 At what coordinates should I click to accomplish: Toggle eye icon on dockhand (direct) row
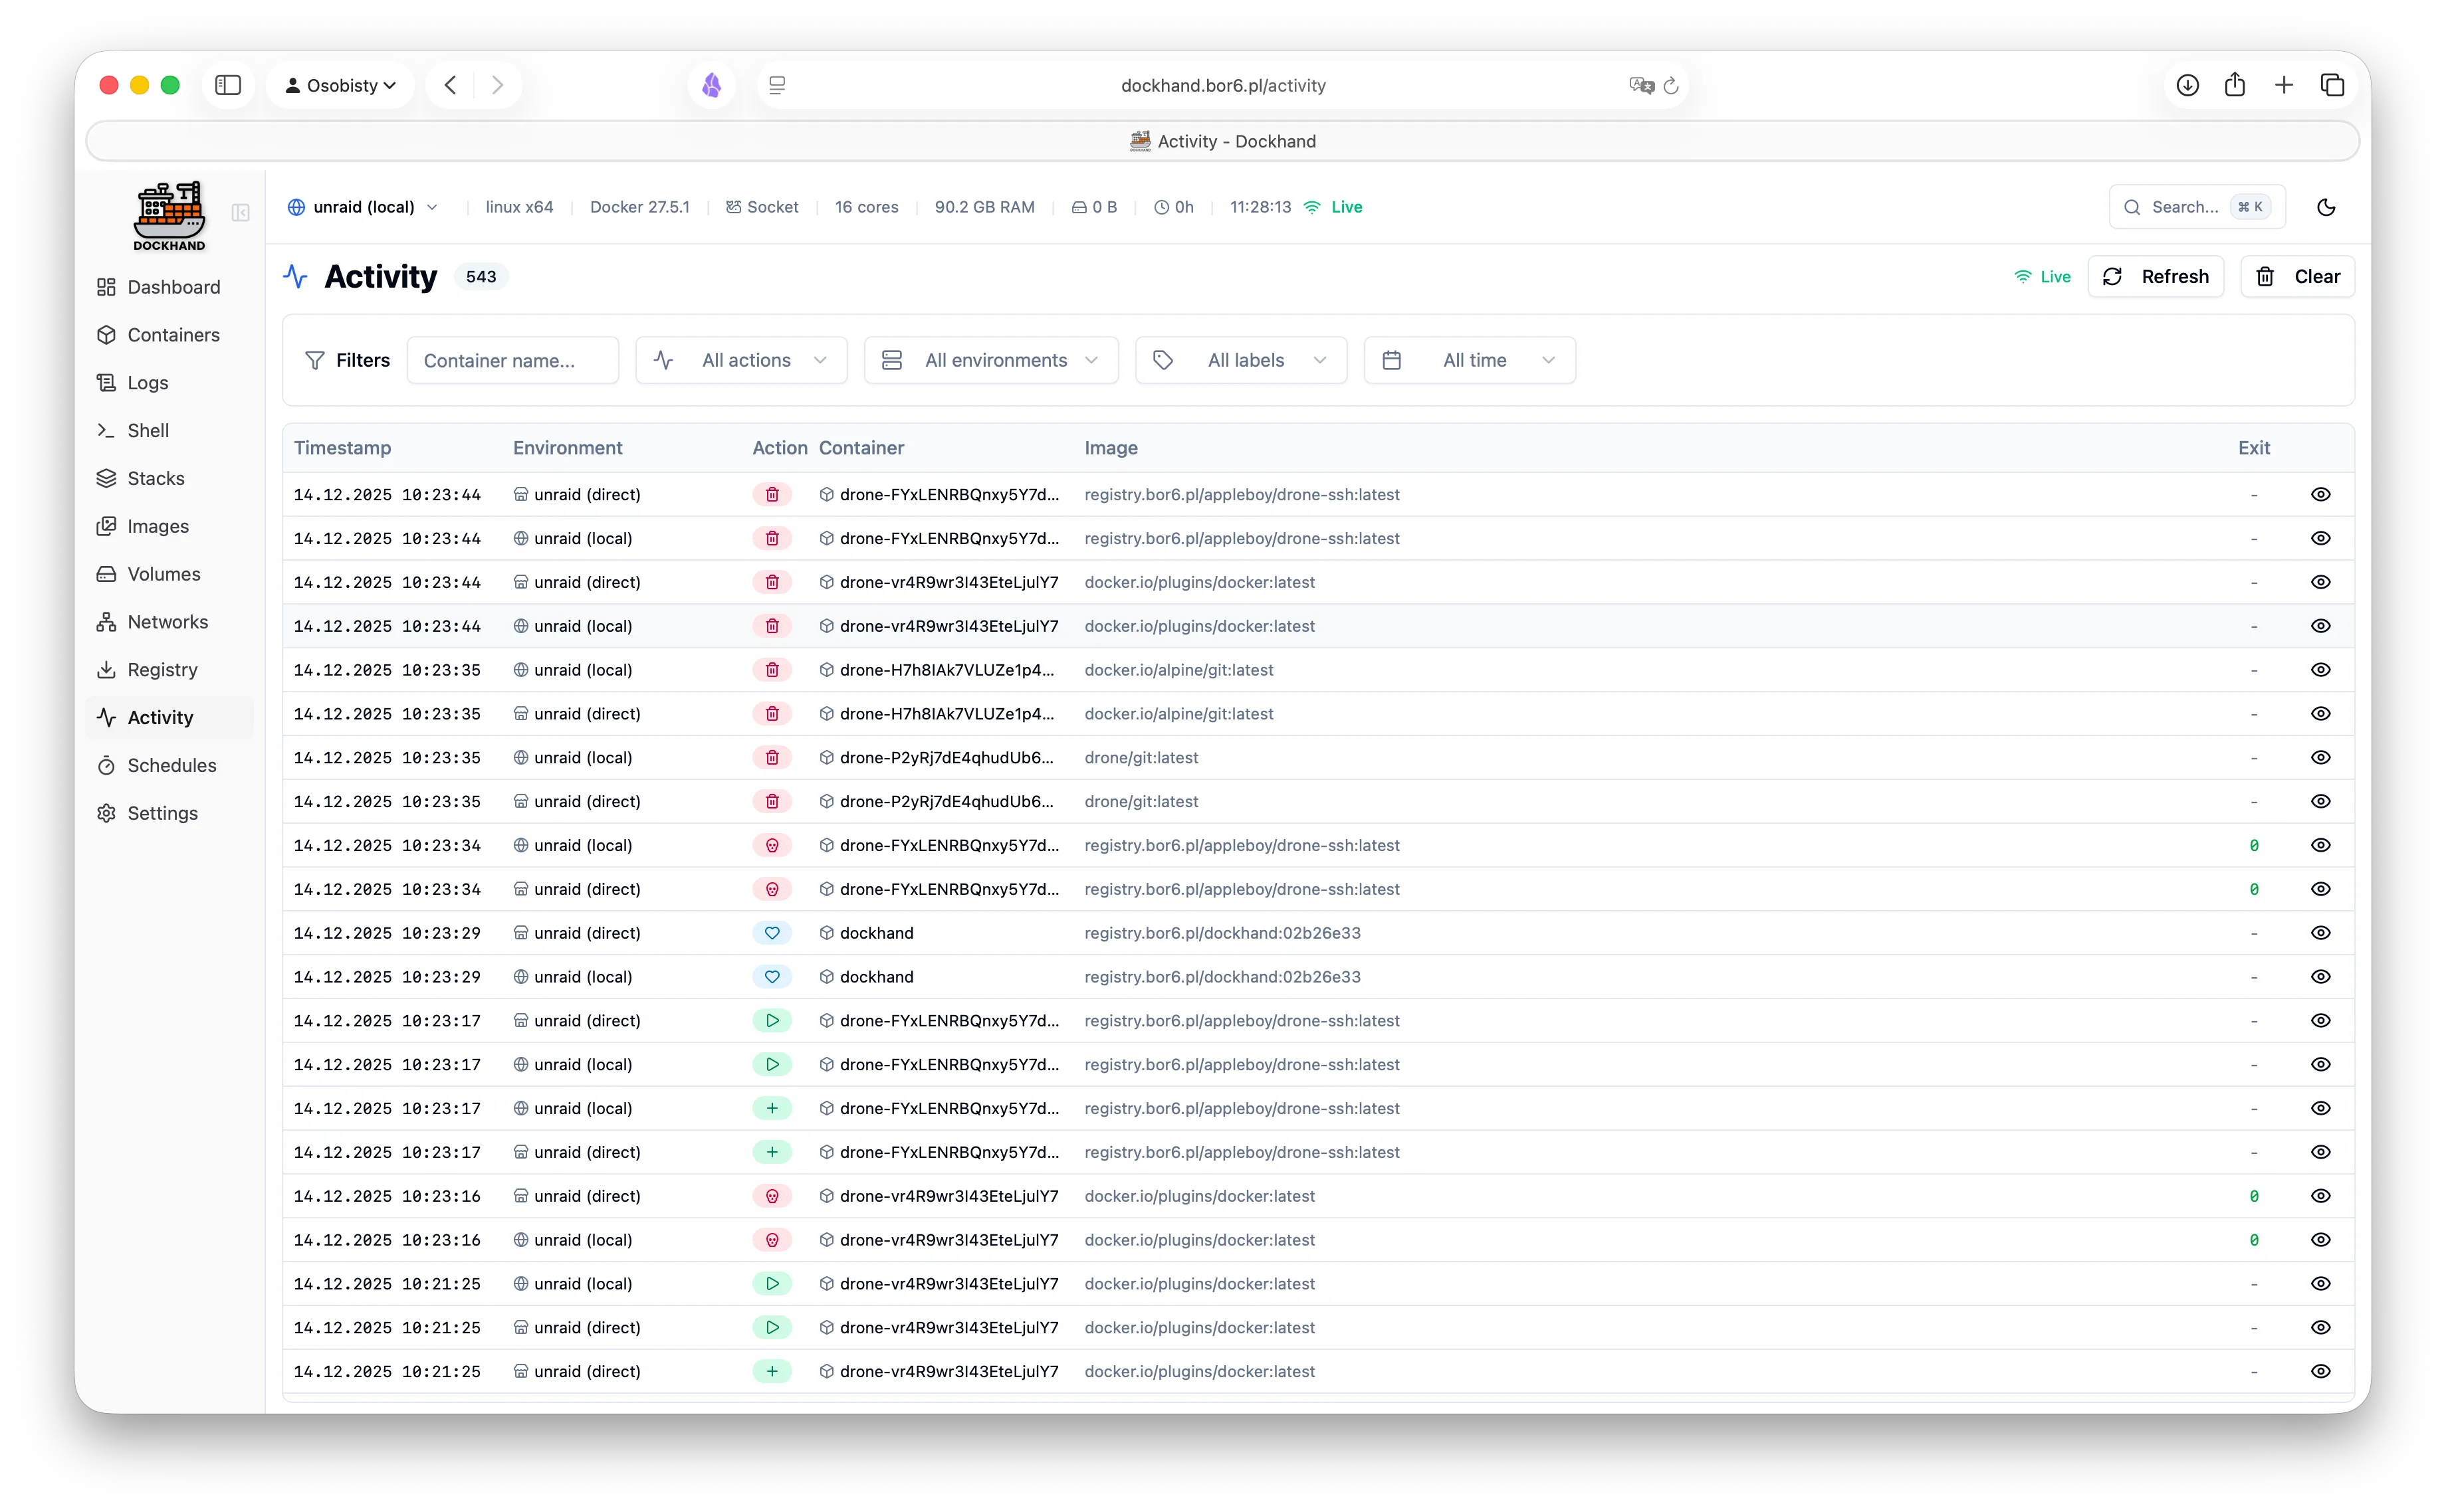(x=2321, y=933)
